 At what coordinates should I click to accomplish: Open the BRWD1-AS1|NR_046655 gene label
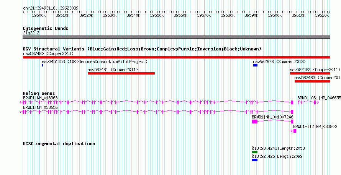(319, 98)
